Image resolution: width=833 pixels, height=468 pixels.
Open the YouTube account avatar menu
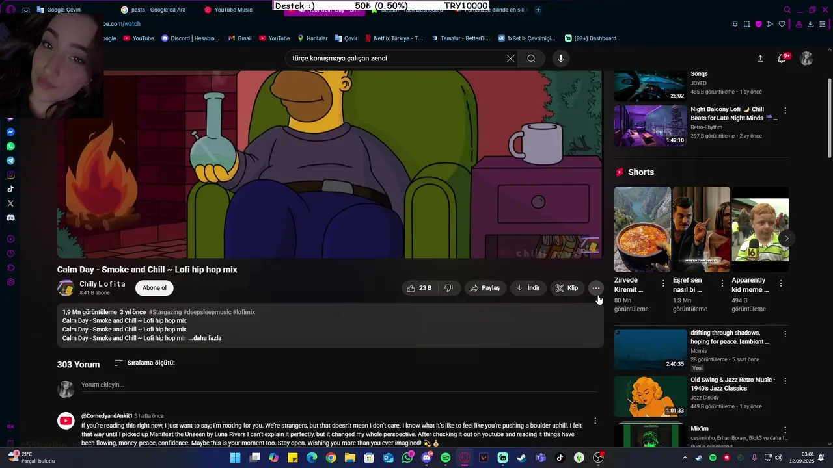tap(806, 58)
